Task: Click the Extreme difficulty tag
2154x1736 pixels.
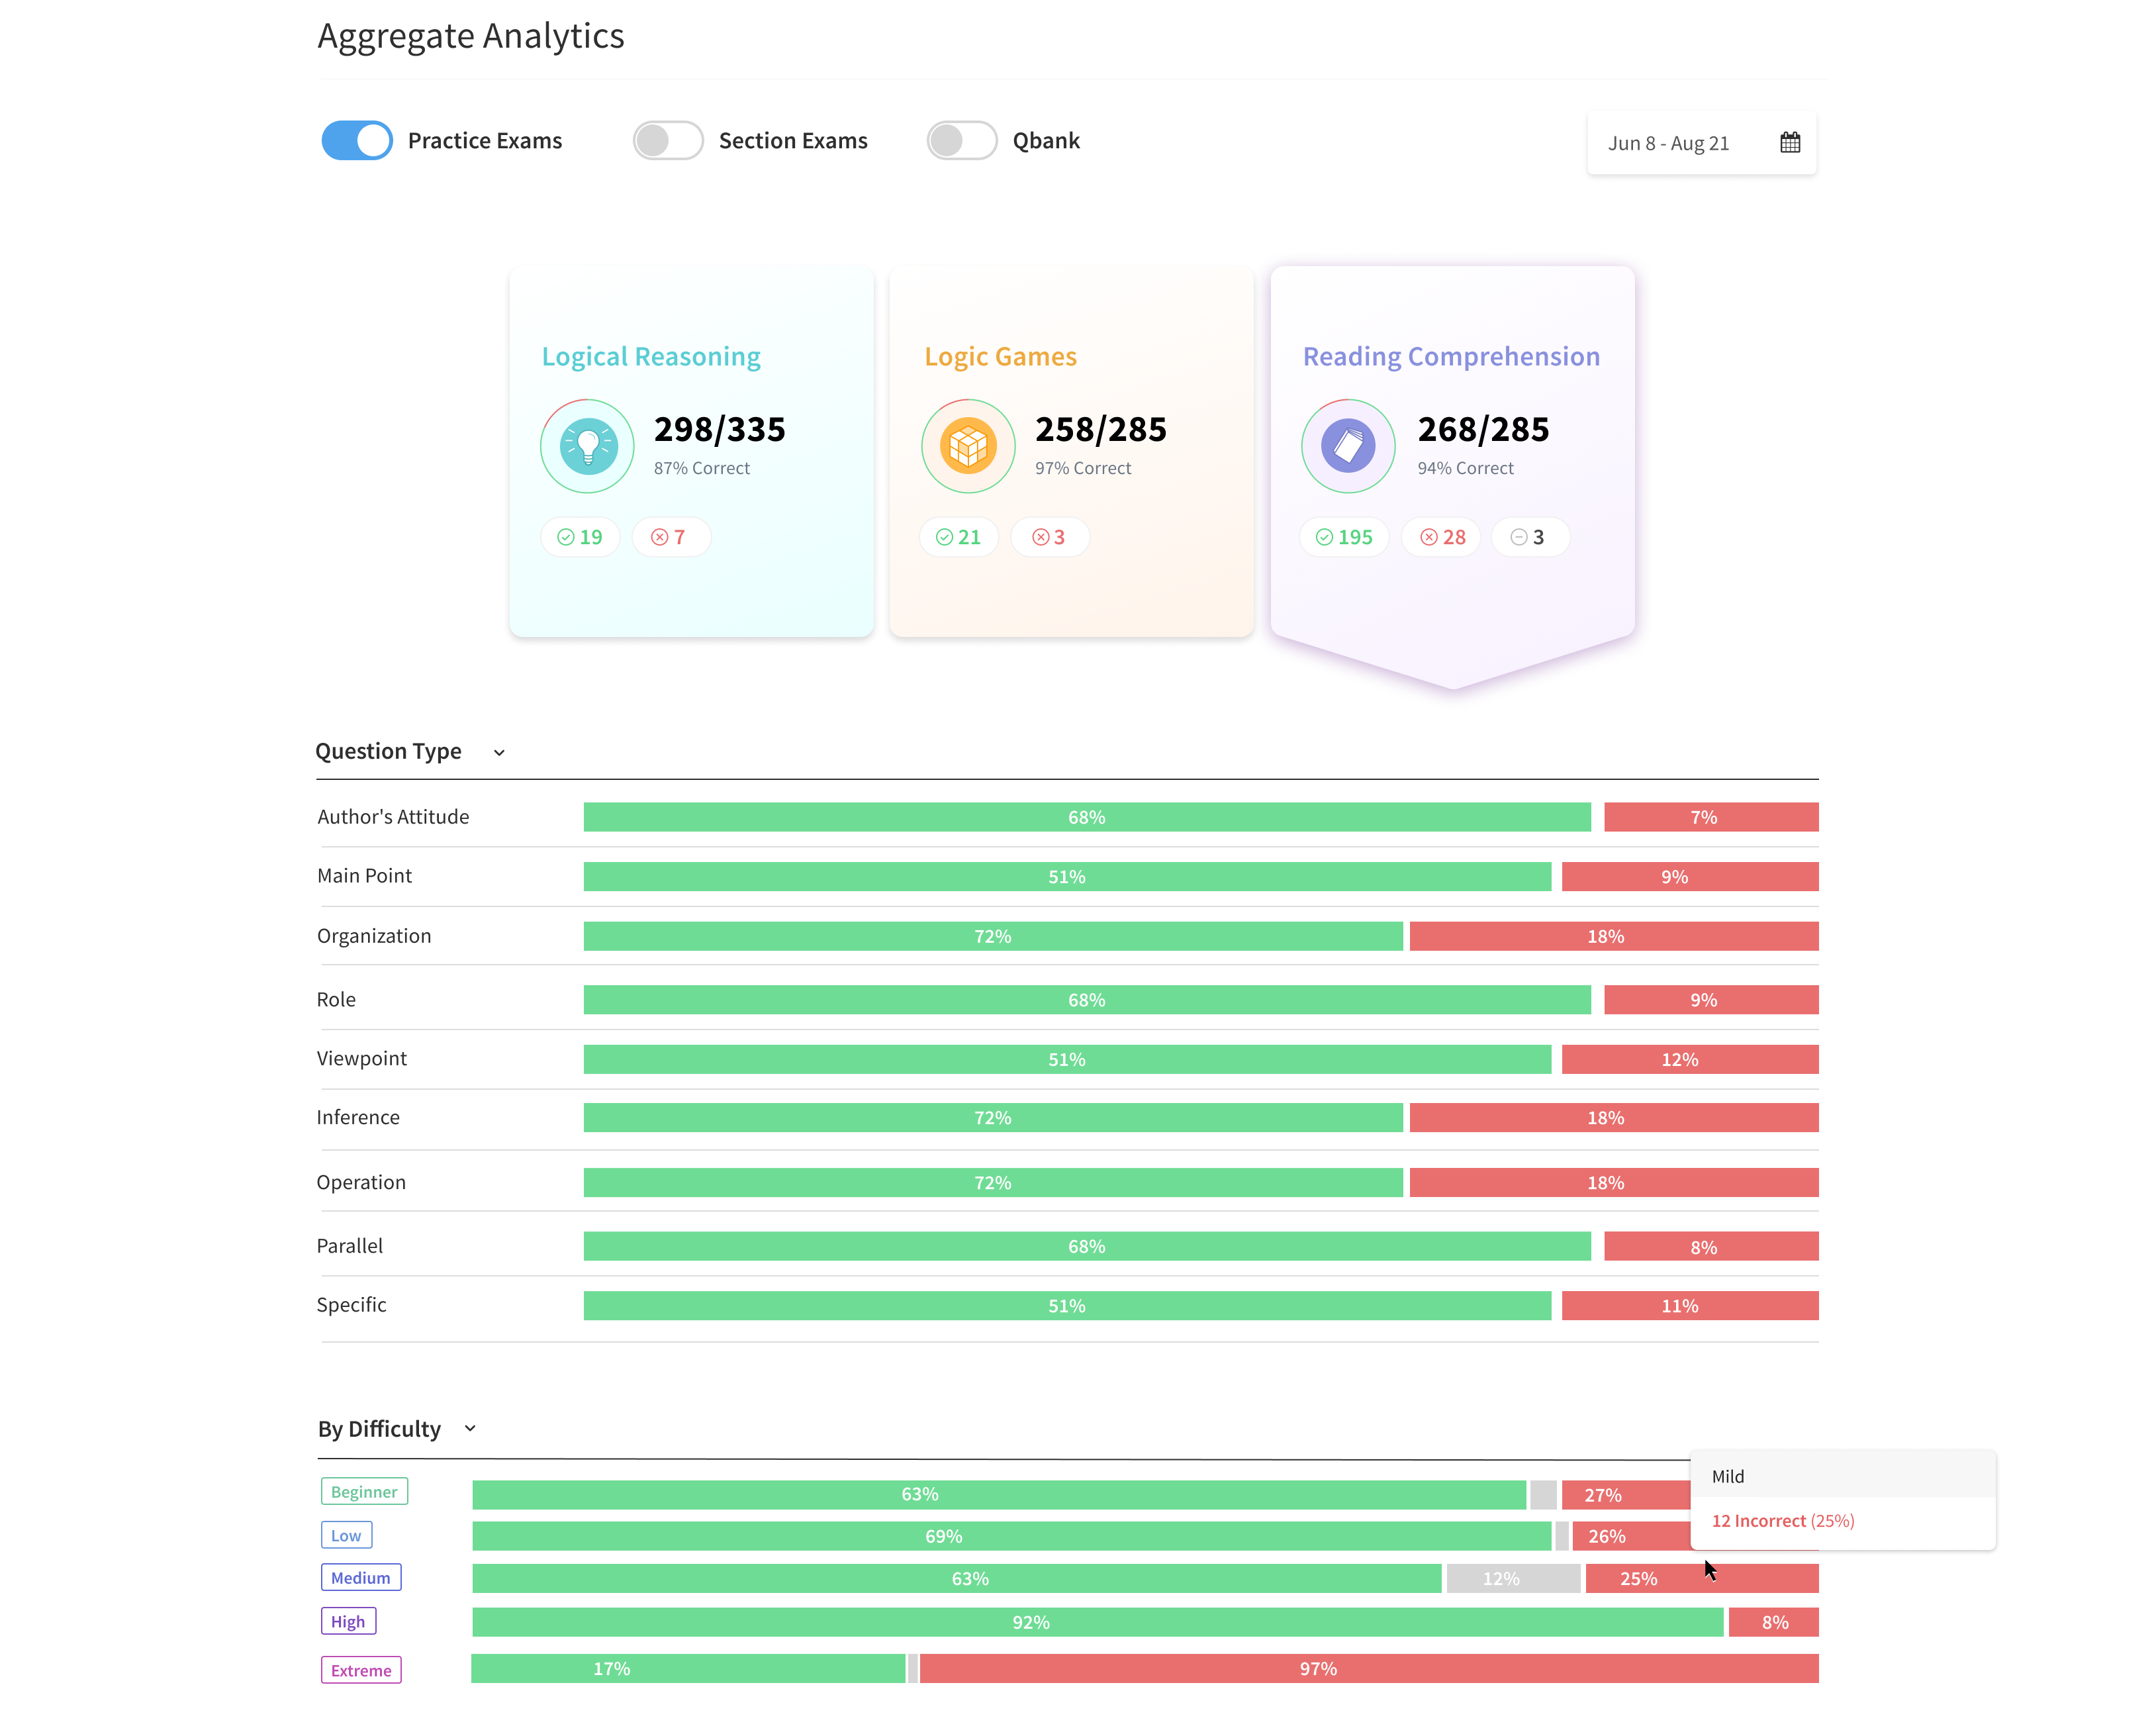Action: [x=361, y=1670]
